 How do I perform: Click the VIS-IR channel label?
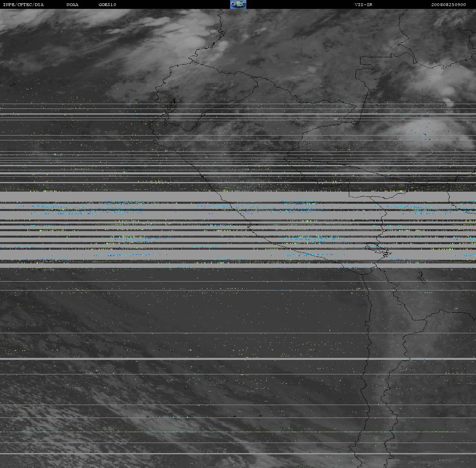(363, 4)
